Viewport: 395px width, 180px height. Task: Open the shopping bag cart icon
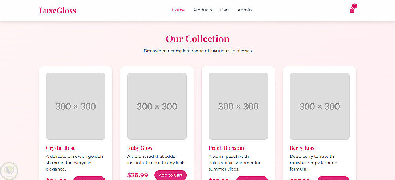coord(352,10)
